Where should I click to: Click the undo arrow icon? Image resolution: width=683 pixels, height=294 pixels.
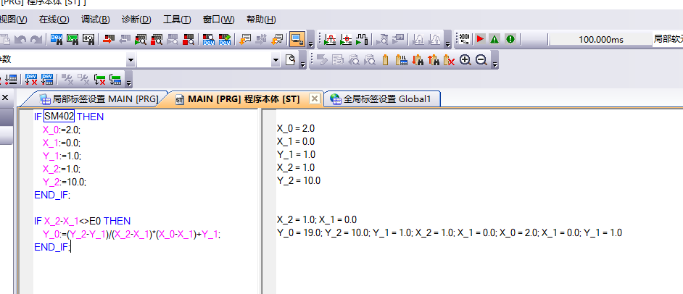coord(21,39)
